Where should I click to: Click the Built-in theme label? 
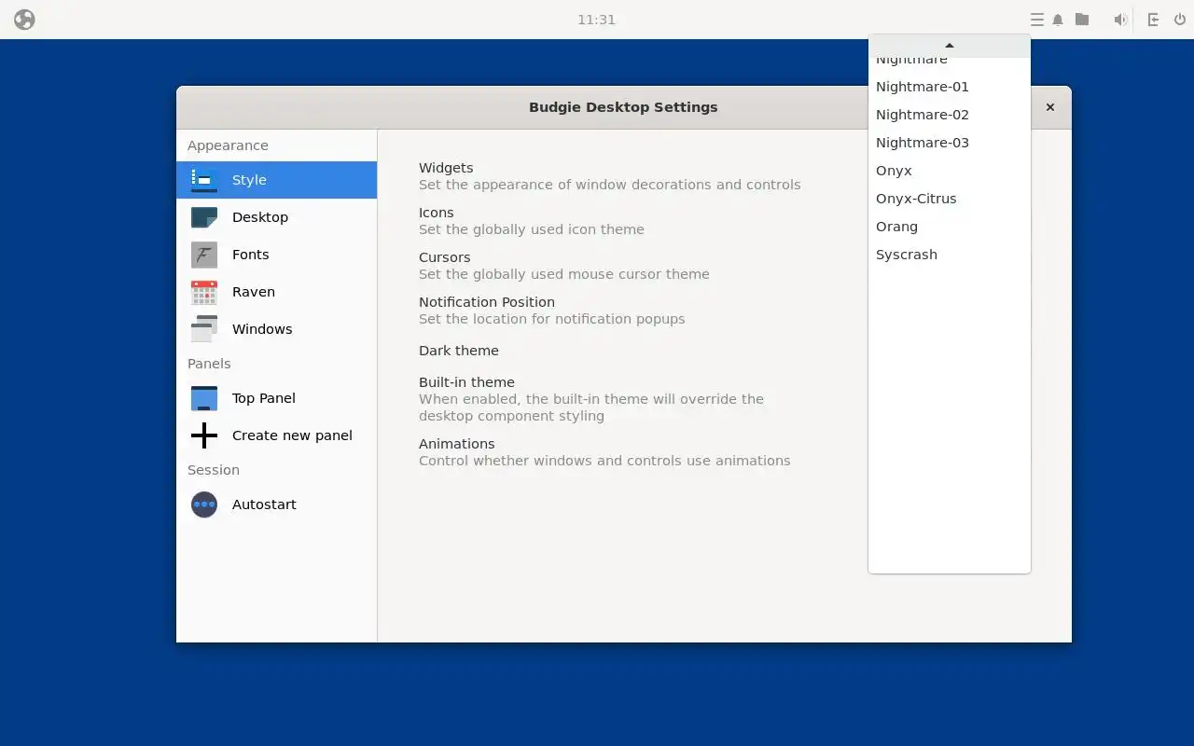(466, 382)
